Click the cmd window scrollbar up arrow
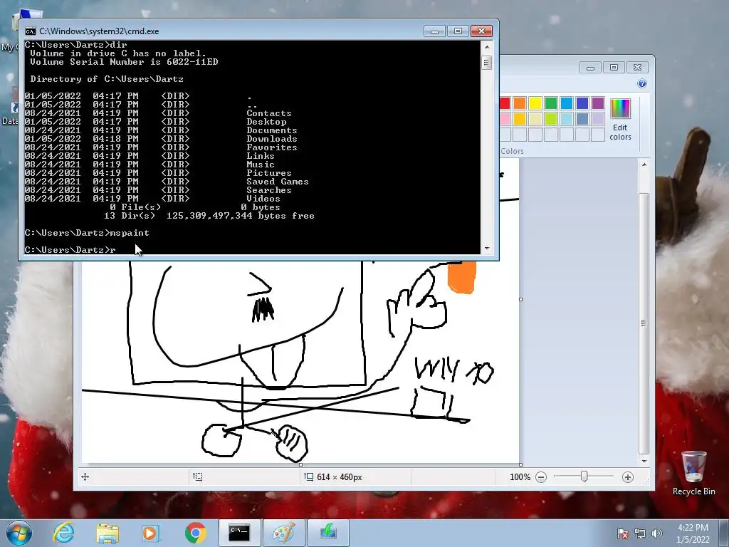729x547 pixels. click(487, 47)
